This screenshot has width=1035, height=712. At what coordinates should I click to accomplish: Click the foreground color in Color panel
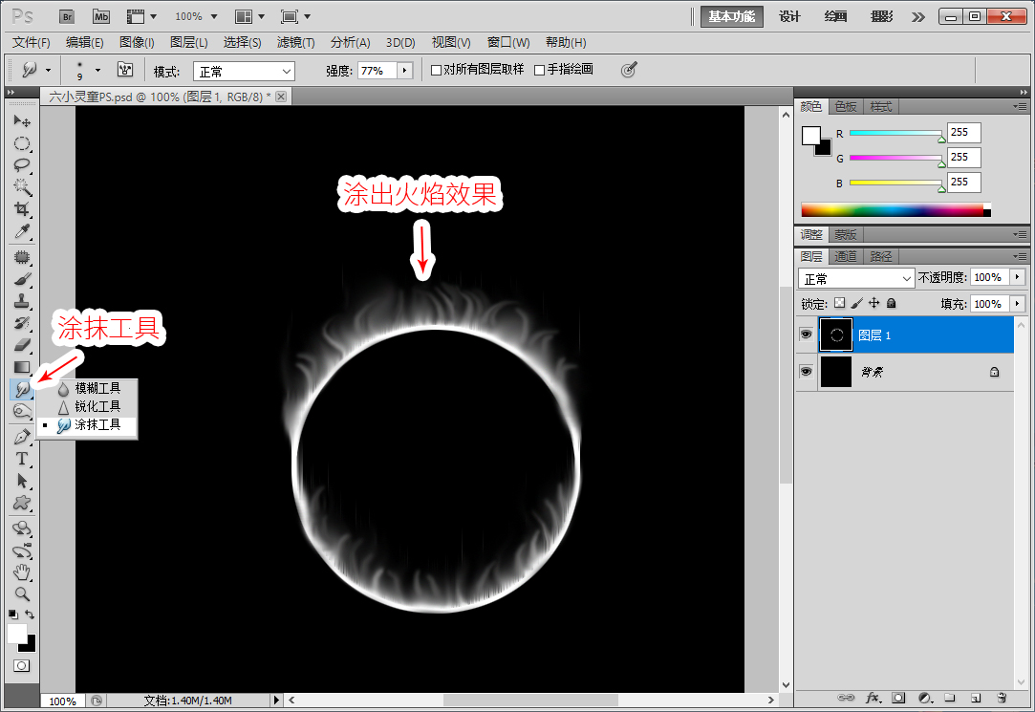(x=811, y=136)
